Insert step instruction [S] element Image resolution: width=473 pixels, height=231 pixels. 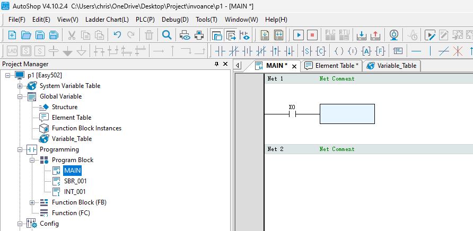pyautogui.click(x=307, y=51)
